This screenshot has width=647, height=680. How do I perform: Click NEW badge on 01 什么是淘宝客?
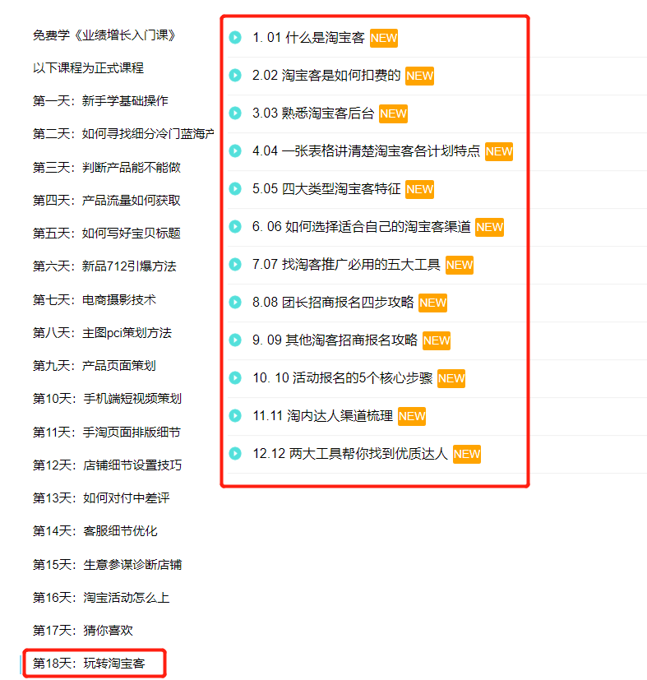pyautogui.click(x=384, y=38)
